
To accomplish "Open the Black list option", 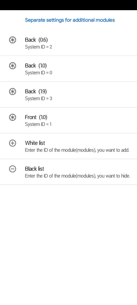I will 68,172.
